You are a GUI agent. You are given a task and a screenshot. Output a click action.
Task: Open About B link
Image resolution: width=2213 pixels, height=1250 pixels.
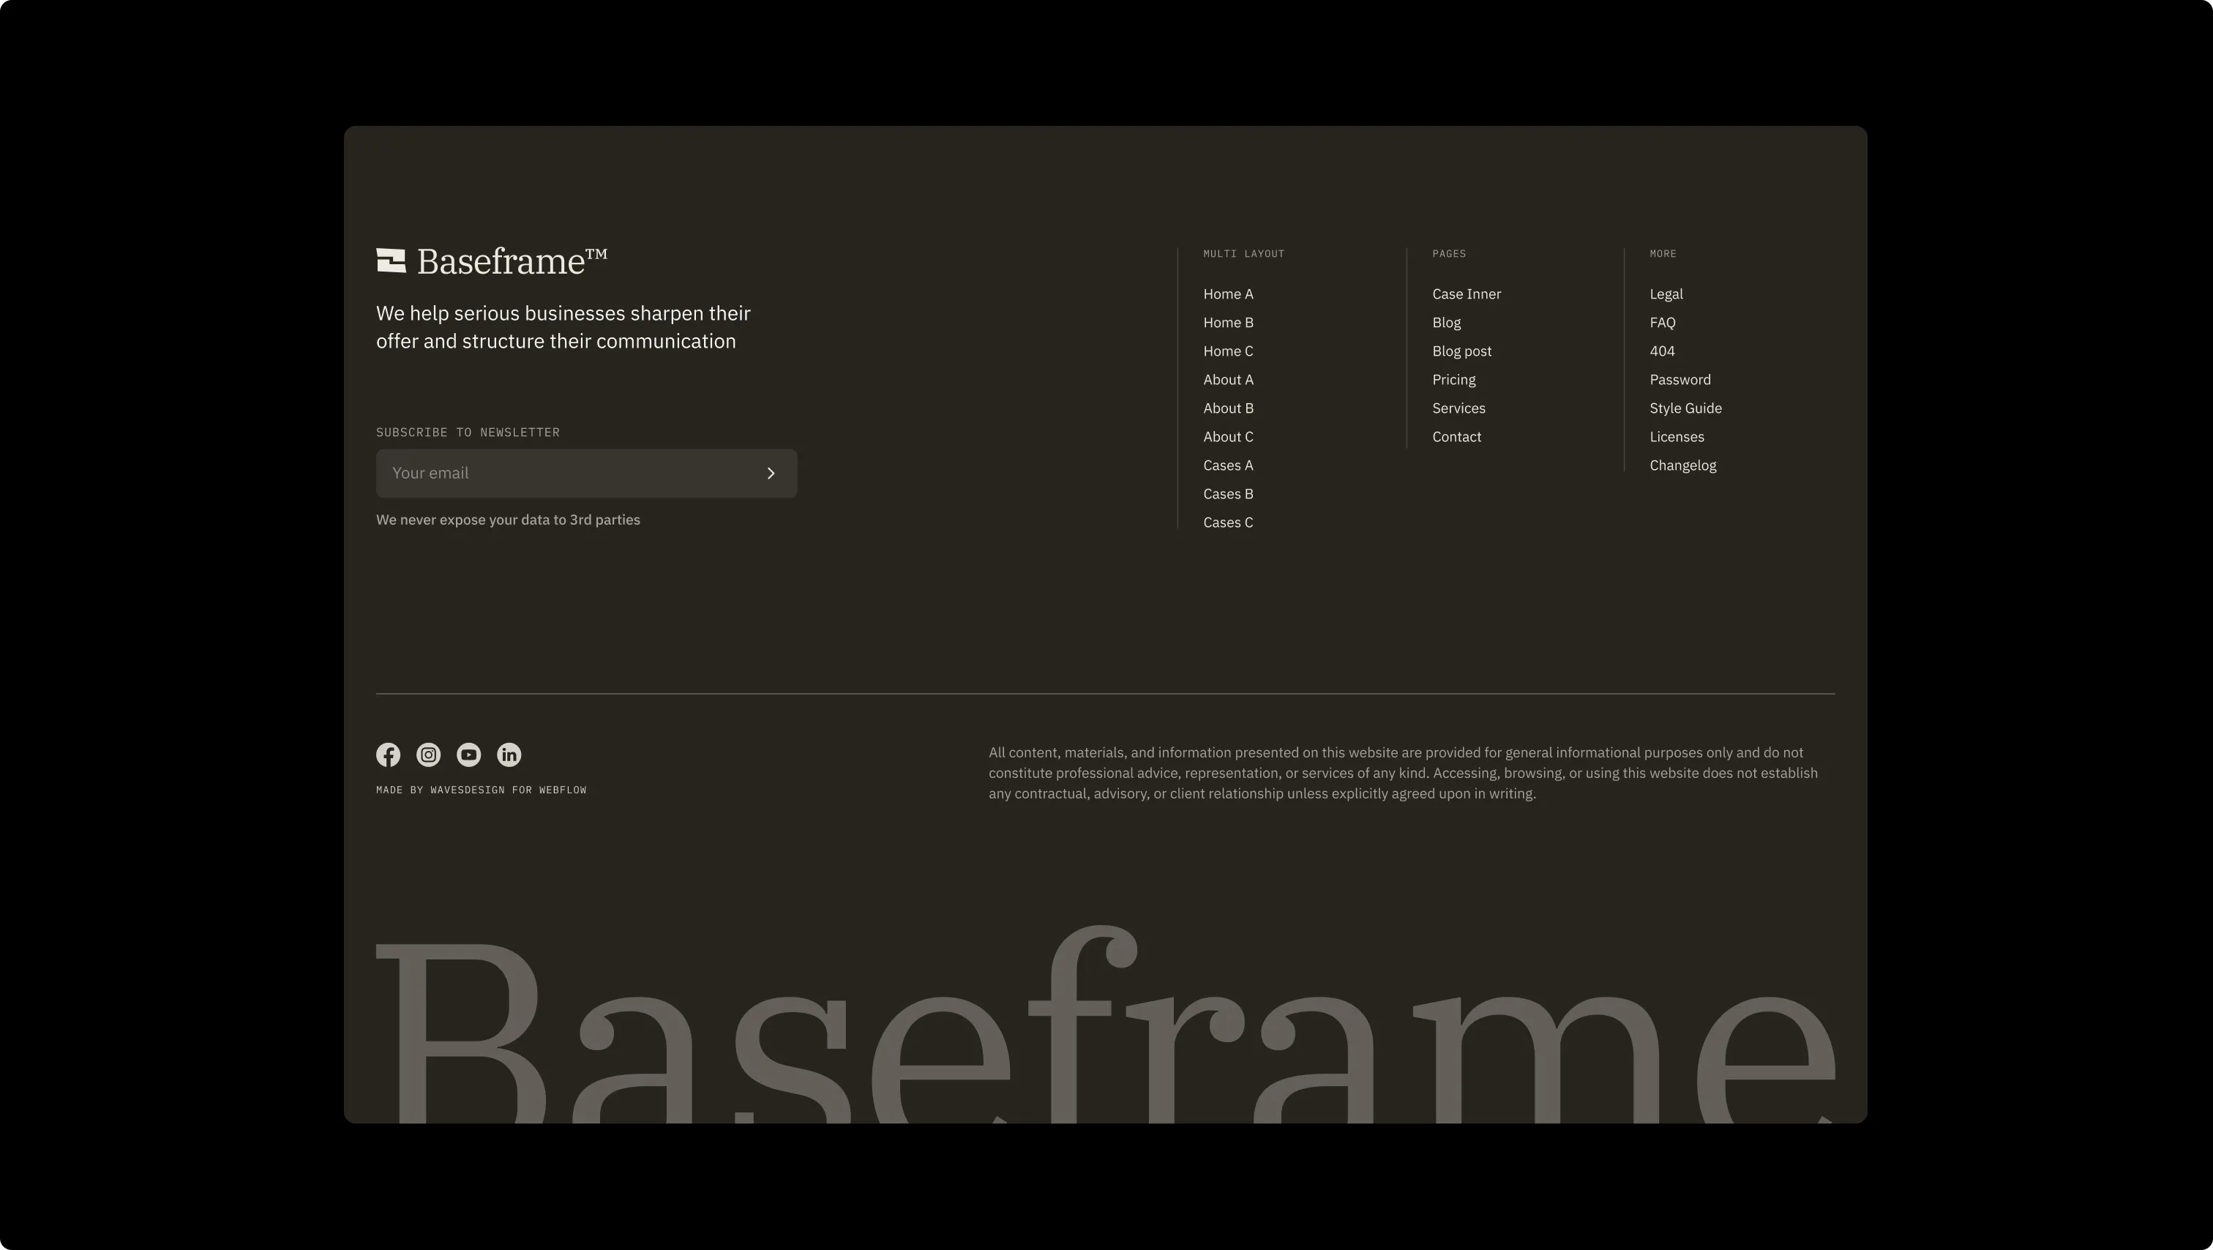pyautogui.click(x=1229, y=408)
